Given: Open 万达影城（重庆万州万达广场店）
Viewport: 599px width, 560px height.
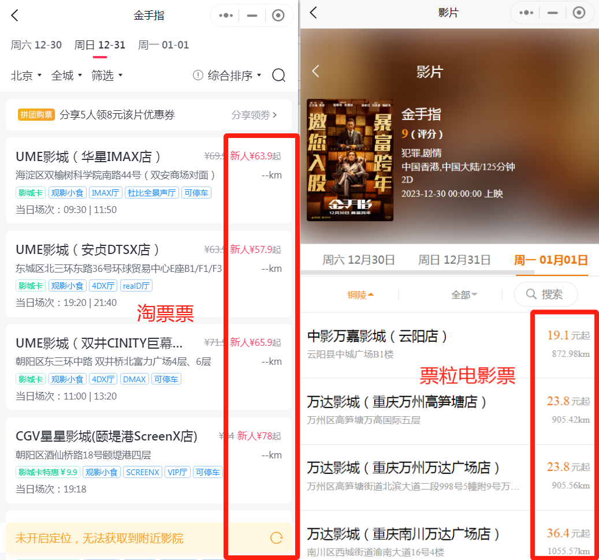Looking at the screenshot, I should click(x=449, y=477).
